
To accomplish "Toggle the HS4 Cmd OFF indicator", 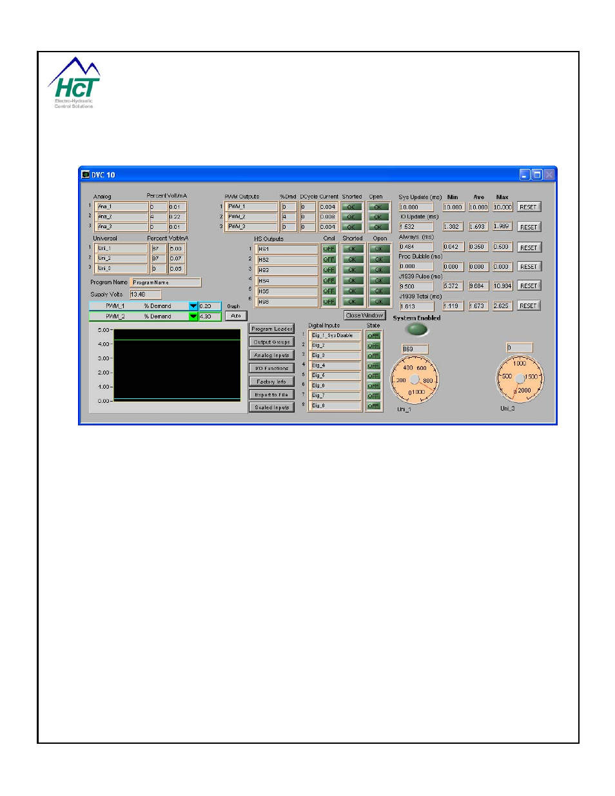I will (x=329, y=280).
